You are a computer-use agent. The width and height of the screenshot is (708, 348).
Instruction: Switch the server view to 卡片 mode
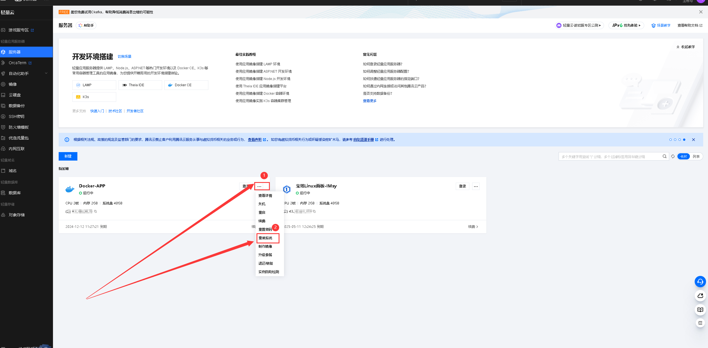684,156
